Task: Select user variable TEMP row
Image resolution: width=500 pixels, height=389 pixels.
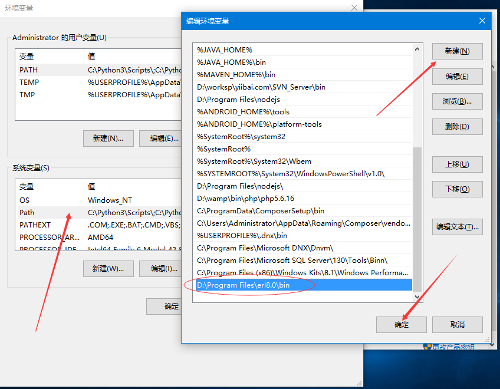Action: (98, 83)
